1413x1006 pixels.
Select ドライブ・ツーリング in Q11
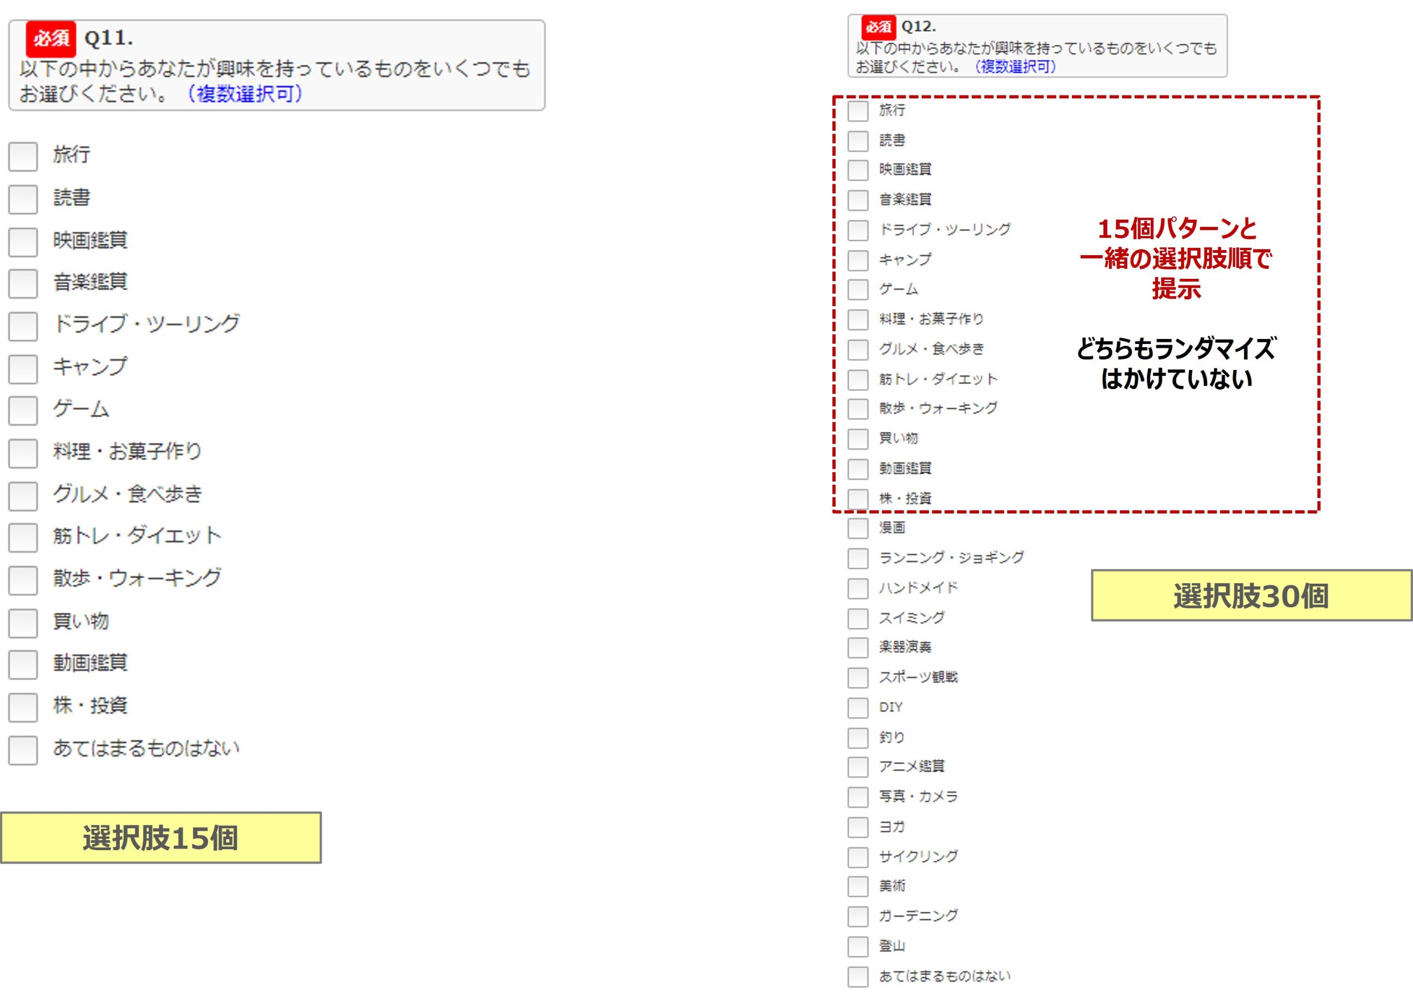[23, 326]
